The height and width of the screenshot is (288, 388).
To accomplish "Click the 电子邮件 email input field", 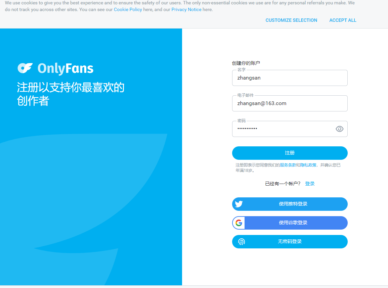I will pyautogui.click(x=290, y=103).
